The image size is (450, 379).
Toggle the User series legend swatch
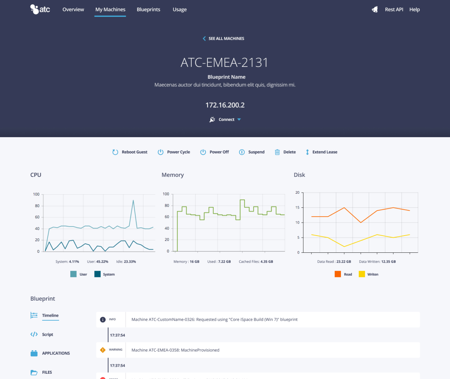(x=73, y=274)
